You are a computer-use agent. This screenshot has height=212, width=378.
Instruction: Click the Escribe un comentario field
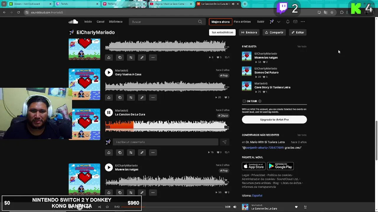pyautogui.click(x=166, y=142)
